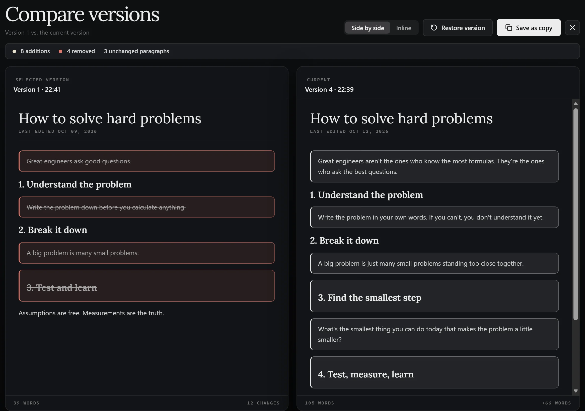Click scrollbar up arrow in current pane
This screenshot has height=411, width=585.
[x=575, y=104]
